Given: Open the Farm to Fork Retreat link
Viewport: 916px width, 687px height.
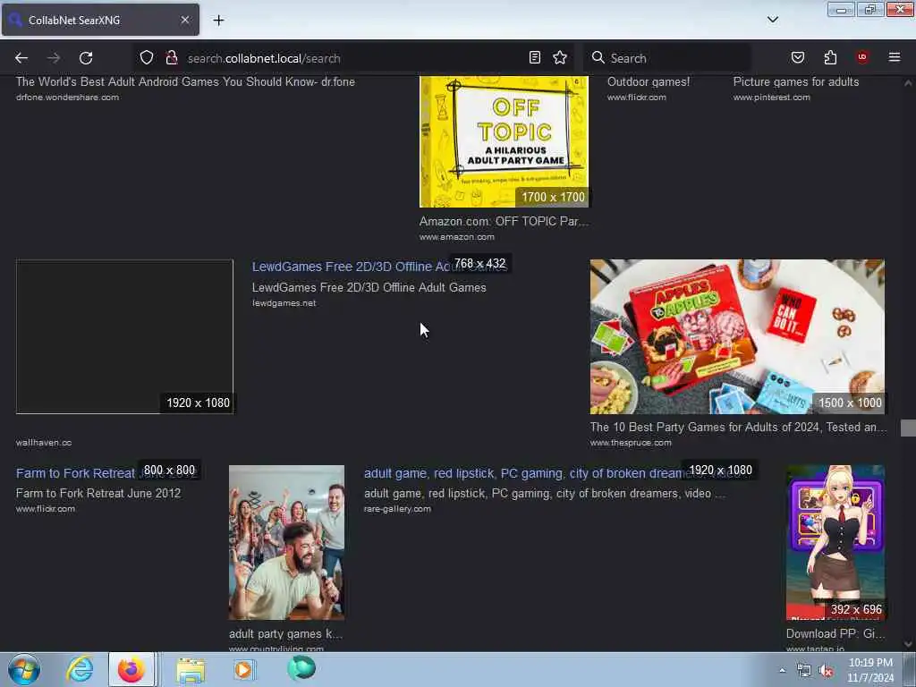Looking at the screenshot, I should [x=76, y=473].
